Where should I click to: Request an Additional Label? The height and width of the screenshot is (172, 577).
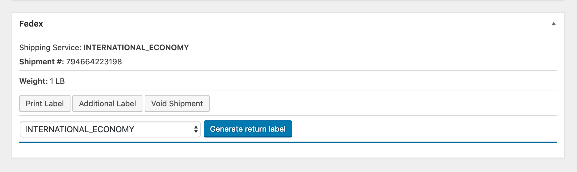click(x=107, y=104)
